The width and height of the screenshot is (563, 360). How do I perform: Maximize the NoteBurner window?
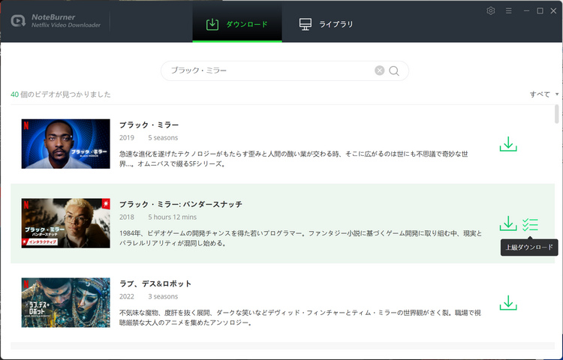pos(540,10)
